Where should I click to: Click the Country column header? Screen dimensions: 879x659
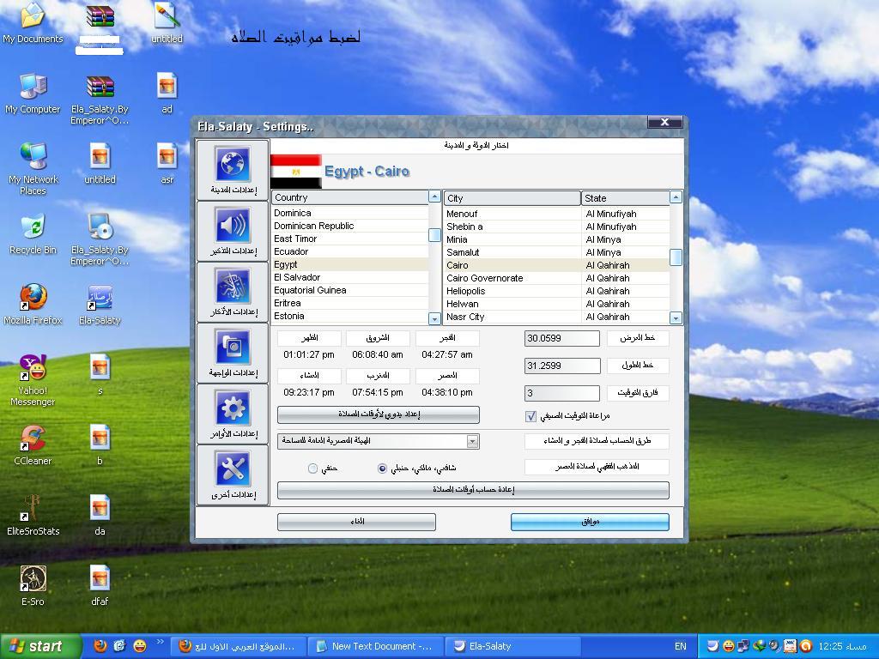pos(350,197)
